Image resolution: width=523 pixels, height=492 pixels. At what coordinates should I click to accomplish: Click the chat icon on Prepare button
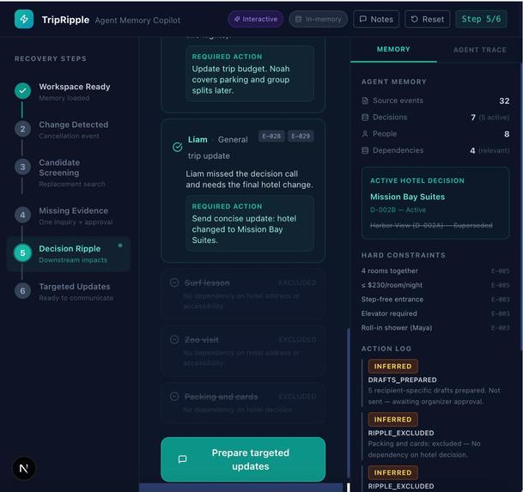point(182,459)
